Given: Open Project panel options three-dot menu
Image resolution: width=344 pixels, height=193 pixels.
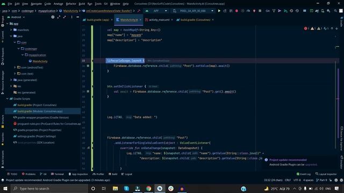Looking at the screenshot, I should (x=71, y=17).
